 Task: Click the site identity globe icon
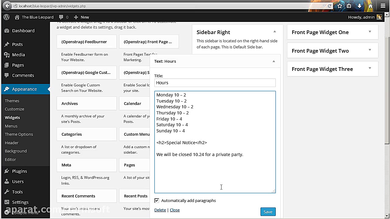coord(16,6)
